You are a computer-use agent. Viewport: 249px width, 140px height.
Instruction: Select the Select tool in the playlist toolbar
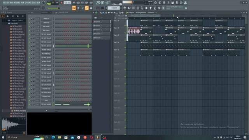tap(117, 12)
